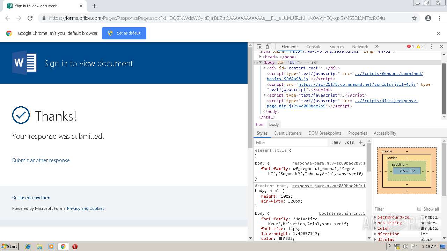Show more DevTools tabs with the chevron
This screenshot has height=251, width=447.
click(377, 46)
